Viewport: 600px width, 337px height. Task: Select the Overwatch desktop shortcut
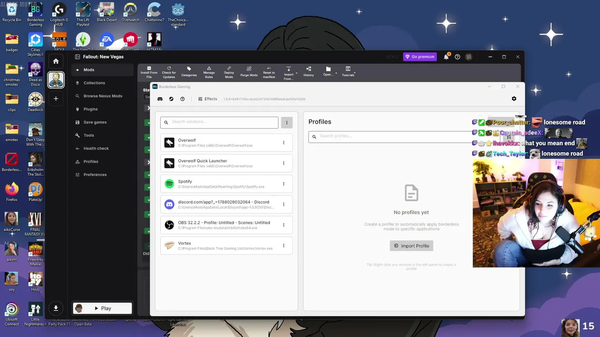[x=130, y=13]
